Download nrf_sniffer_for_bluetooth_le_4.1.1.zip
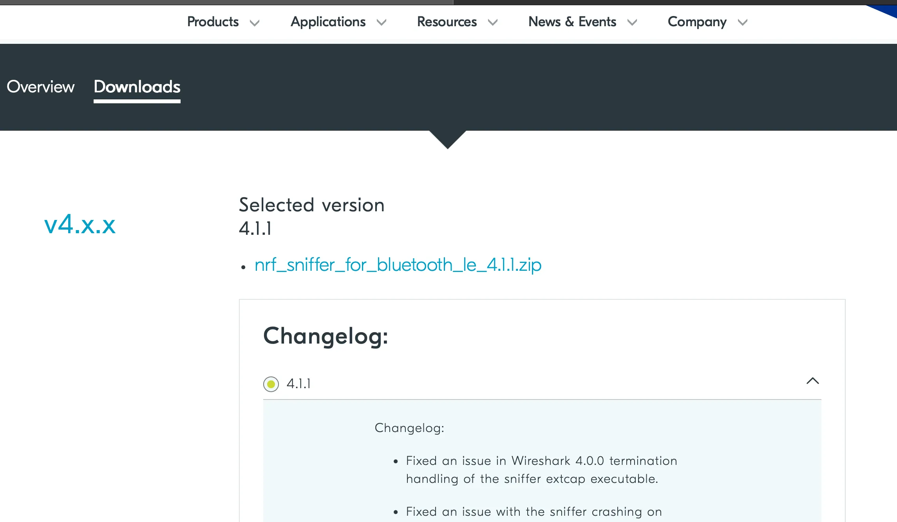The width and height of the screenshot is (897, 522). 398,265
